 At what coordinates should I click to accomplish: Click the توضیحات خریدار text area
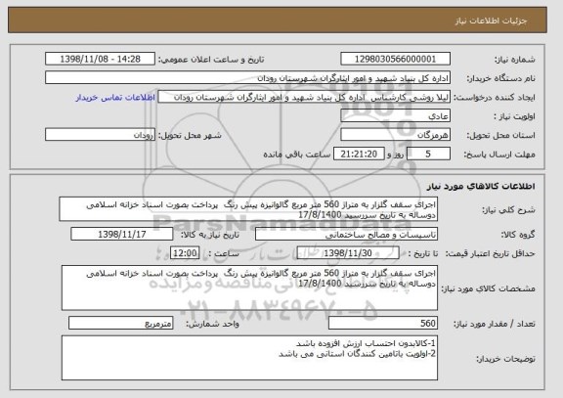tap(249, 358)
